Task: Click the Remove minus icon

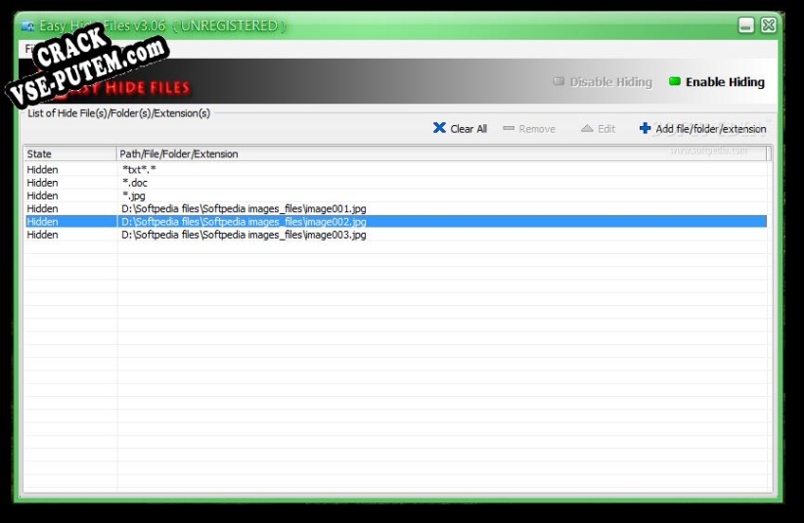Action: (x=509, y=128)
